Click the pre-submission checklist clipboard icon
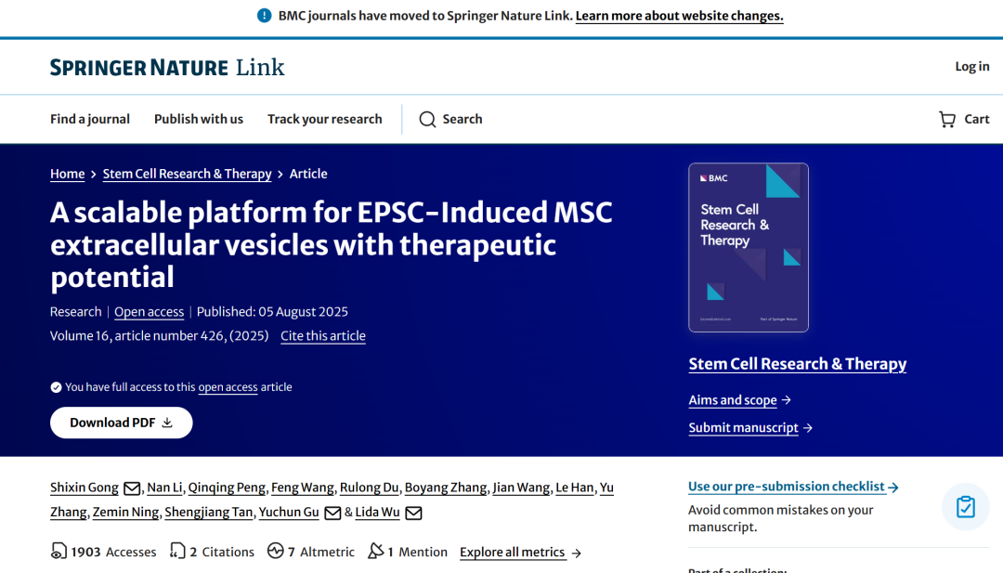 tap(966, 507)
